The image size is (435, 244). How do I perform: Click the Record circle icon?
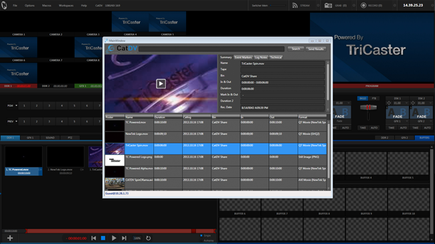[x=363, y=5]
